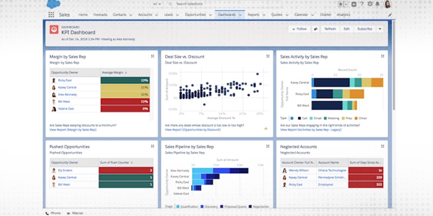Screen dimensions: 433x216
Task: Open the Forecasts tab
Action: coord(100,15)
